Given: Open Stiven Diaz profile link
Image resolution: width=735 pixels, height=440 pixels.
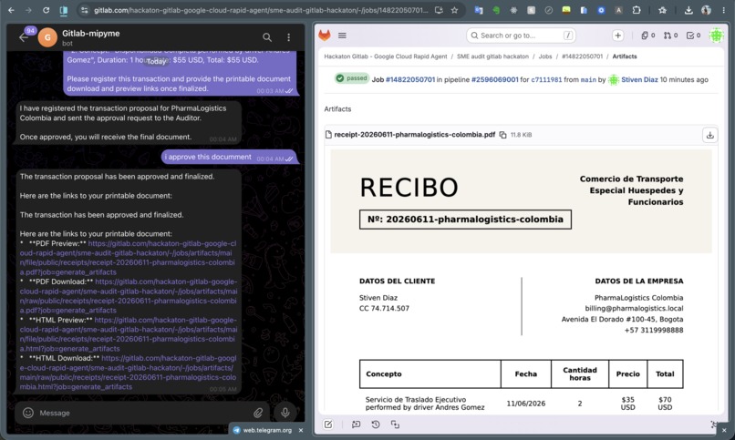Looking at the screenshot, I should point(639,79).
